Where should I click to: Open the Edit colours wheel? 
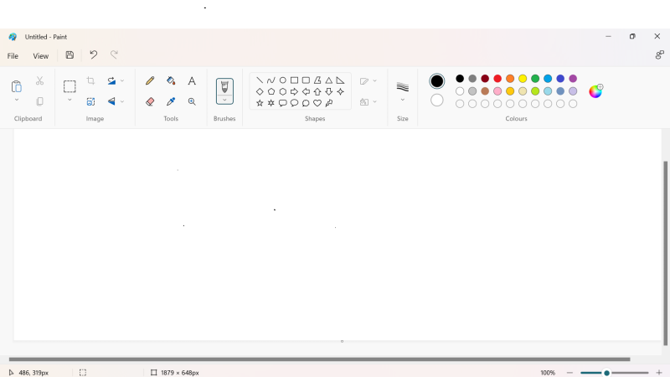tap(595, 91)
